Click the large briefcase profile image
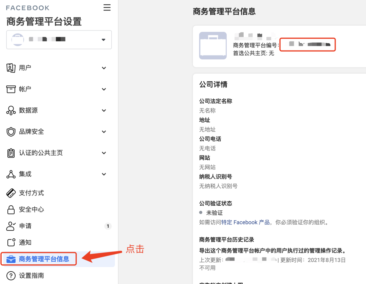This screenshot has height=284, width=366. click(212, 45)
